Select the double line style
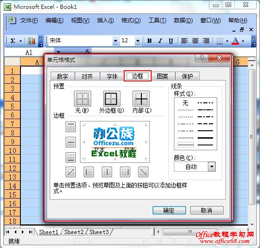This screenshot has height=248, width=260. [205, 145]
